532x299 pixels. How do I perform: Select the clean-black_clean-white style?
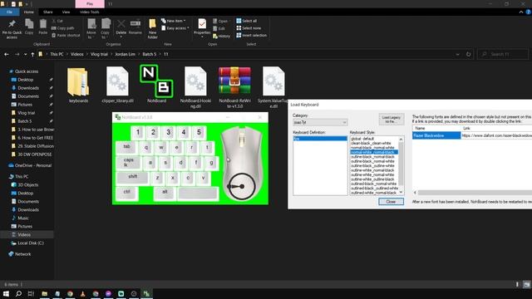[371, 143]
